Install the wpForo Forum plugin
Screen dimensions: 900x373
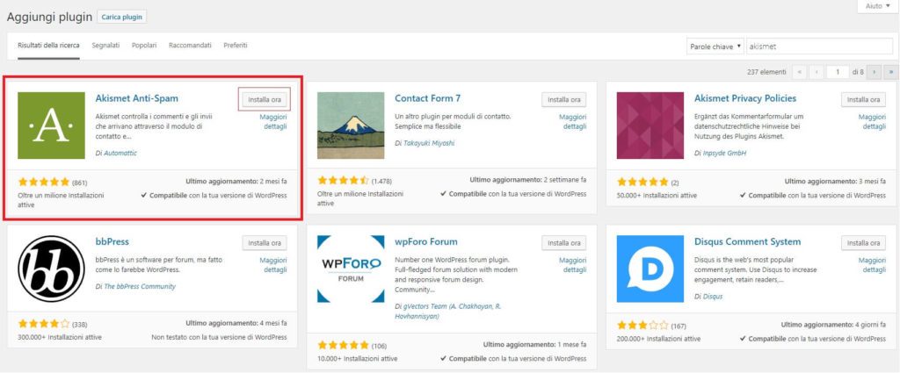pyautogui.click(x=563, y=243)
